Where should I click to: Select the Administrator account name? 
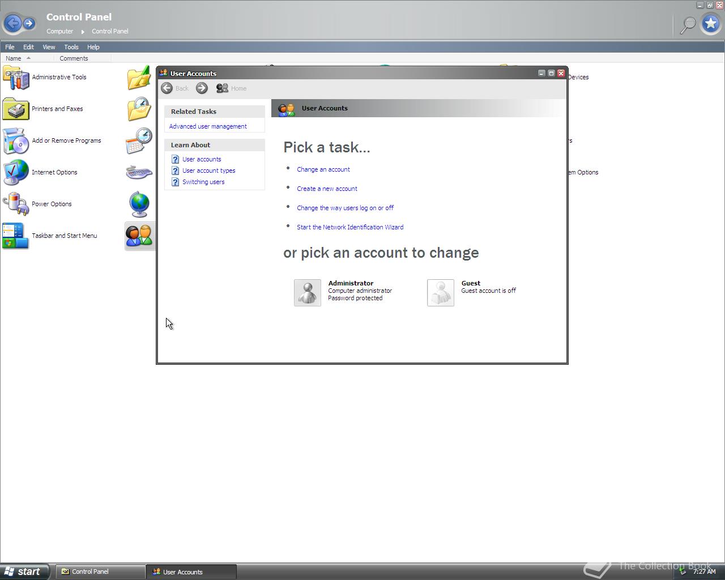click(351, 283)
